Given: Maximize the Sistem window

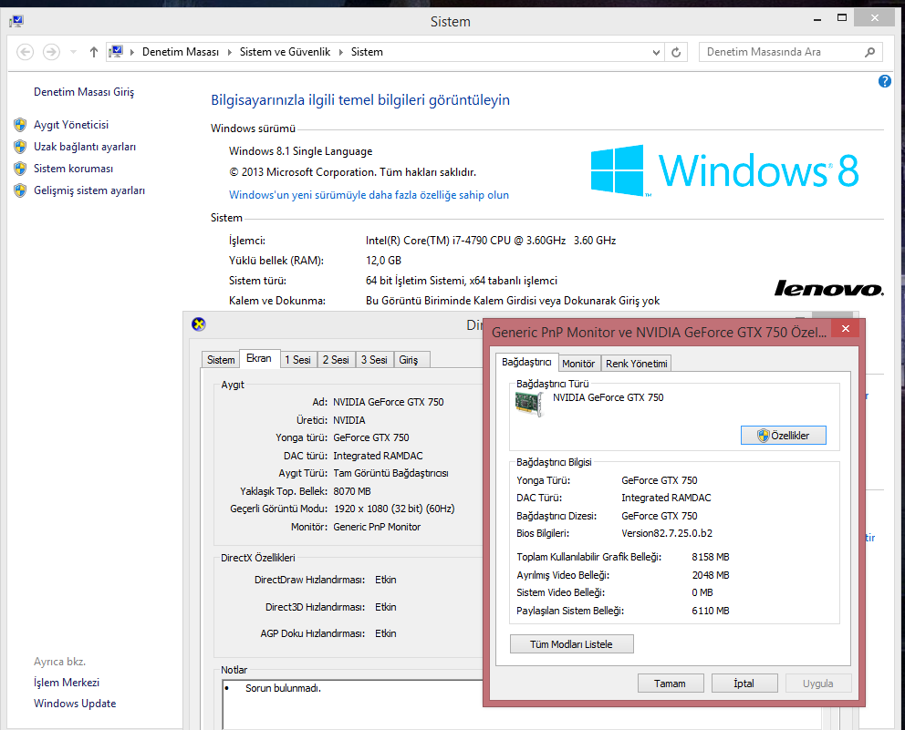Looking at the screenshot, I should [842, 18].
